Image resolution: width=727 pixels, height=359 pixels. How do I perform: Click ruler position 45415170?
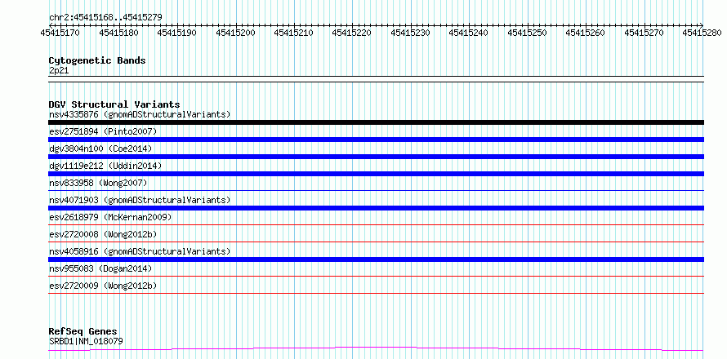pos(60,33)
